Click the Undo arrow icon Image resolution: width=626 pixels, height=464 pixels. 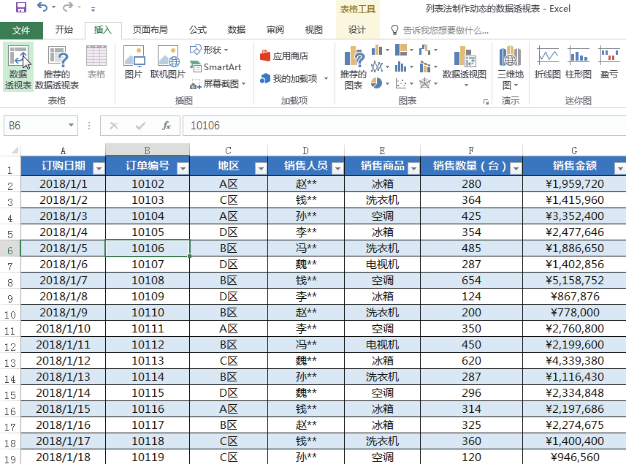click(42, 7)
